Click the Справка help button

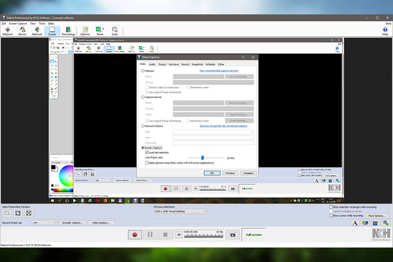point(248,173)
